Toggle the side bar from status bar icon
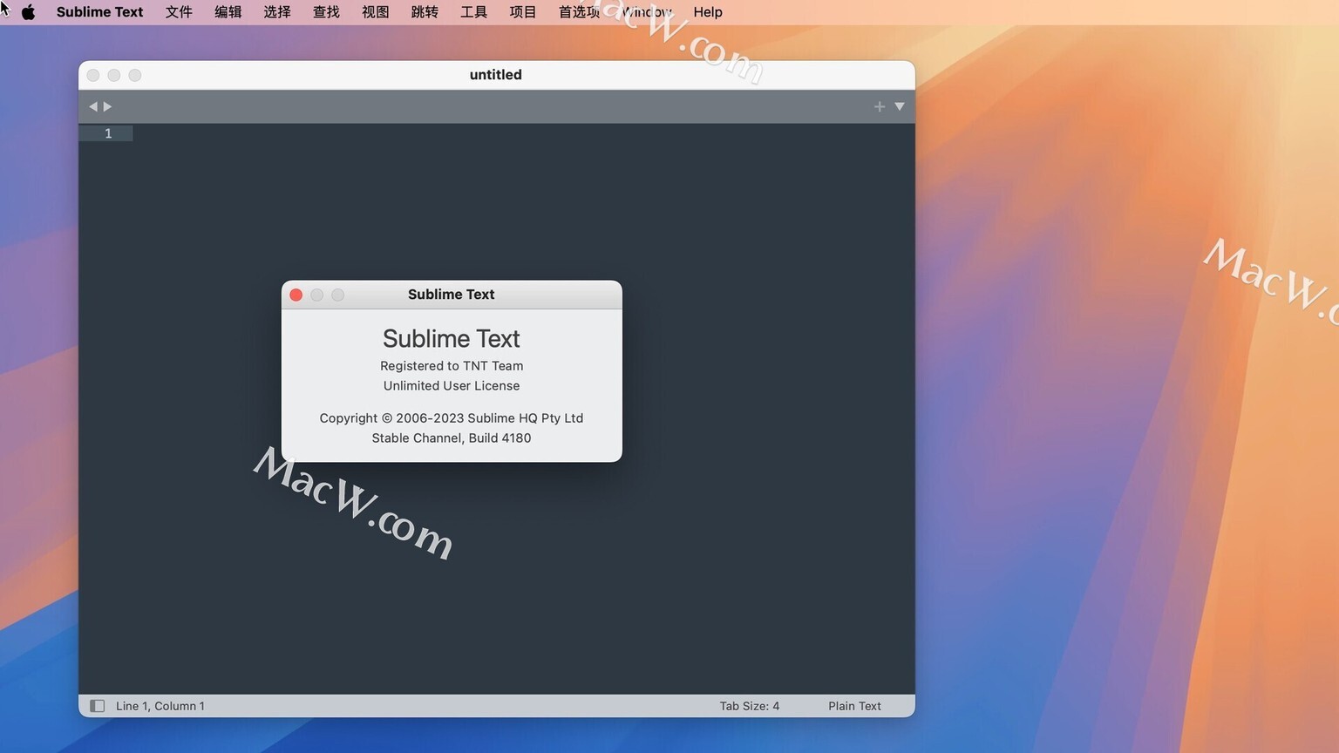 [98, 706]
